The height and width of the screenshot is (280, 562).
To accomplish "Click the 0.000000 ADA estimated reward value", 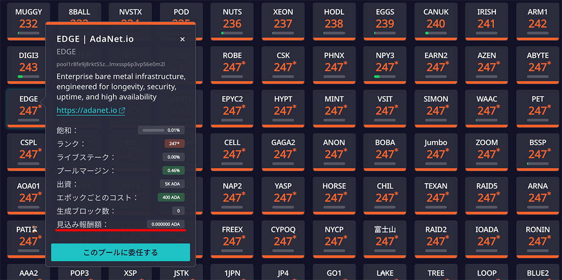I will (x=166, y=224).
